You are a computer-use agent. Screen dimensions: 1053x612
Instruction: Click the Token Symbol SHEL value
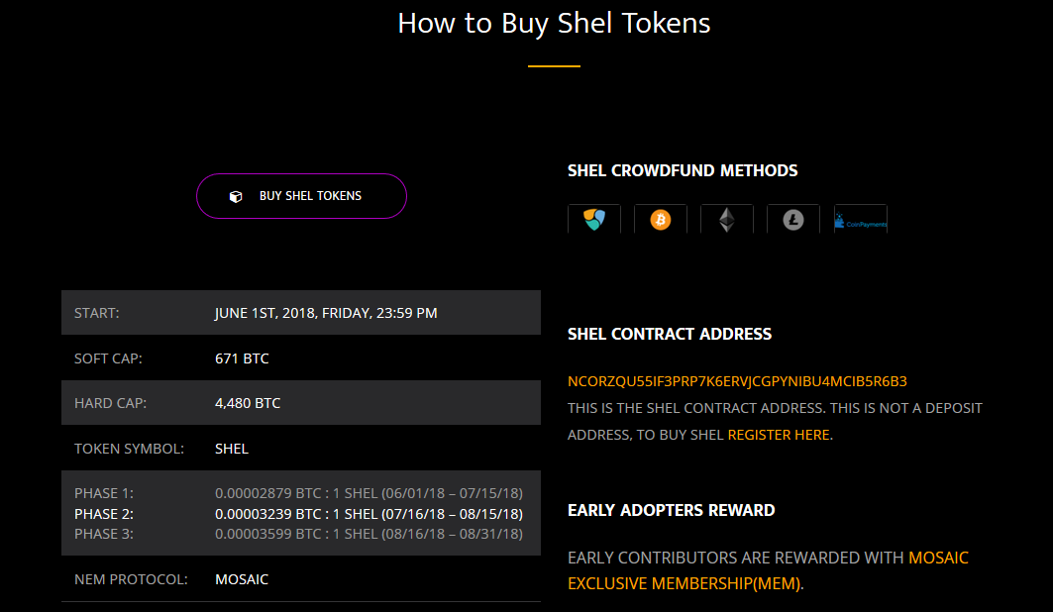232,449
